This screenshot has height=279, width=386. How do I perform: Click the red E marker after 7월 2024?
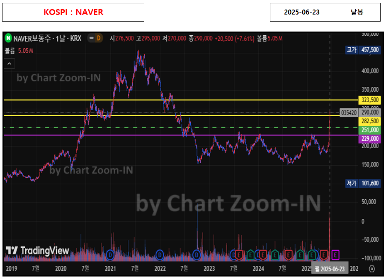click(289, 255)
